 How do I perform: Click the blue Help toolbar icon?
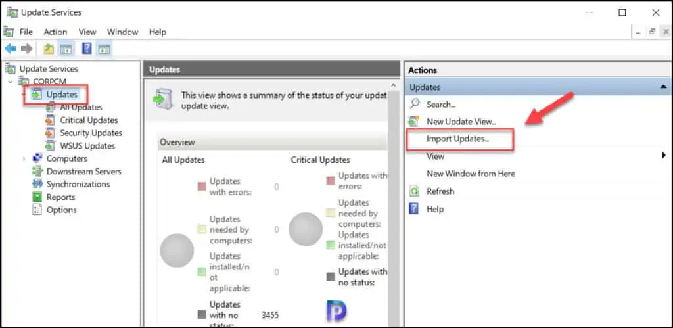pos(87,49)
